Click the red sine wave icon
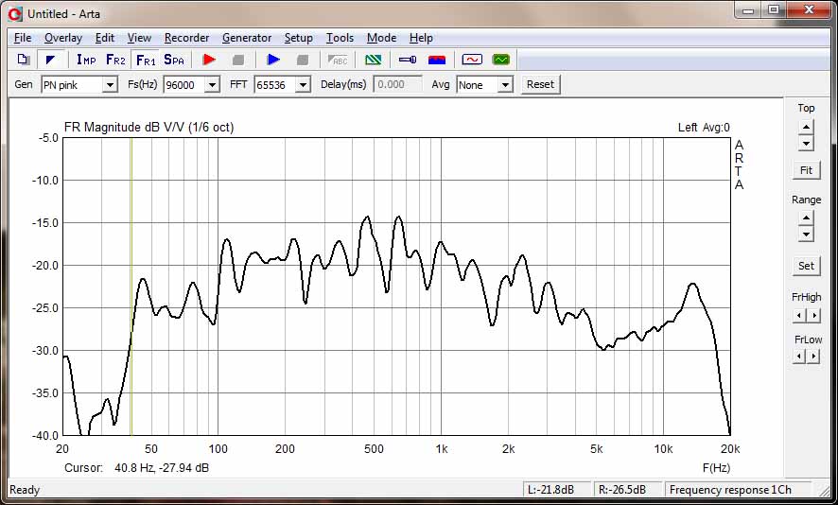838x505 pixels. click(472, 60)
